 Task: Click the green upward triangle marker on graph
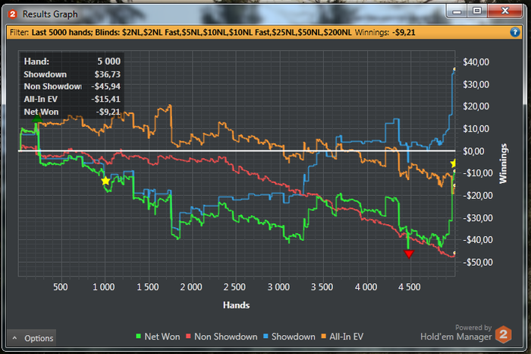click(36, 119)
